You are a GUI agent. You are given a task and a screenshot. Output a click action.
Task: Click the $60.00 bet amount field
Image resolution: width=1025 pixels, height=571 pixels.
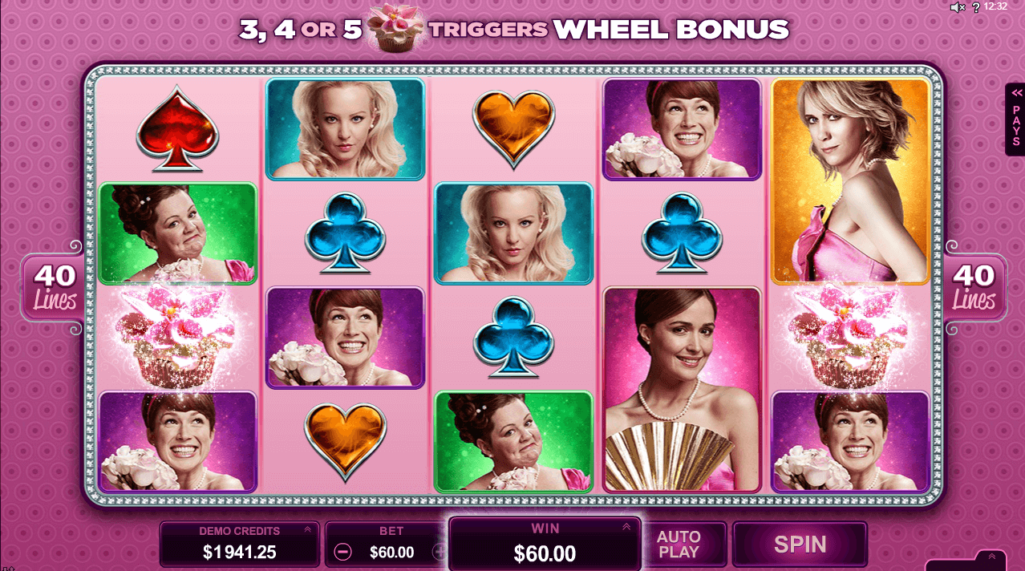(391, 552)
